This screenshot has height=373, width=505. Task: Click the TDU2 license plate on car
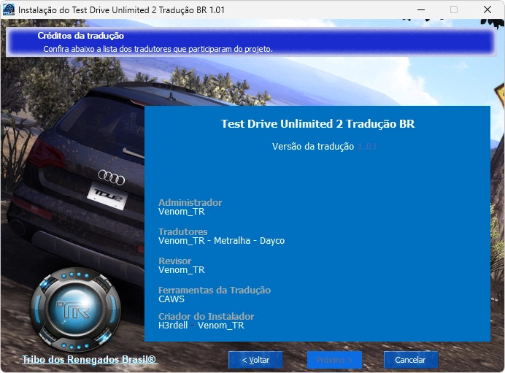[107, 196]
